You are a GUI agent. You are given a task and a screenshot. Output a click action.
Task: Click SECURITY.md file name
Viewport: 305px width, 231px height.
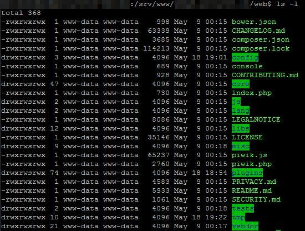coord(256,200)
